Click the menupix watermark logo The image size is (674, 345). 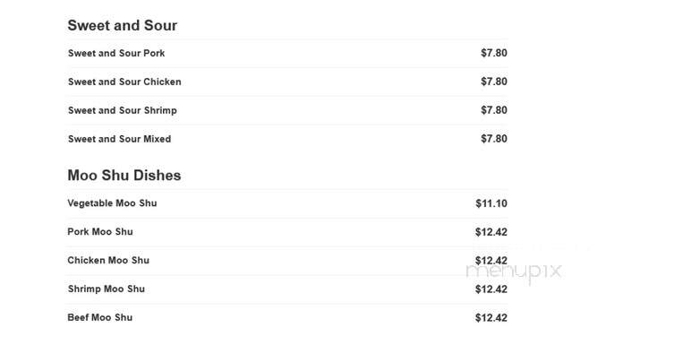point(514,272)
